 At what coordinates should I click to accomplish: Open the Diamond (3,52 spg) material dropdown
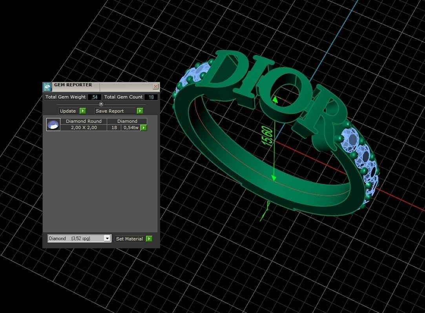[108, 238]
